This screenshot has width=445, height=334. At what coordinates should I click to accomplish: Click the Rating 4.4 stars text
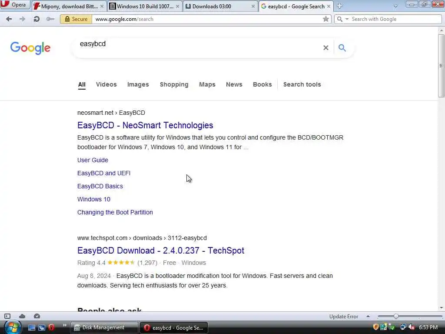point(106,263)
